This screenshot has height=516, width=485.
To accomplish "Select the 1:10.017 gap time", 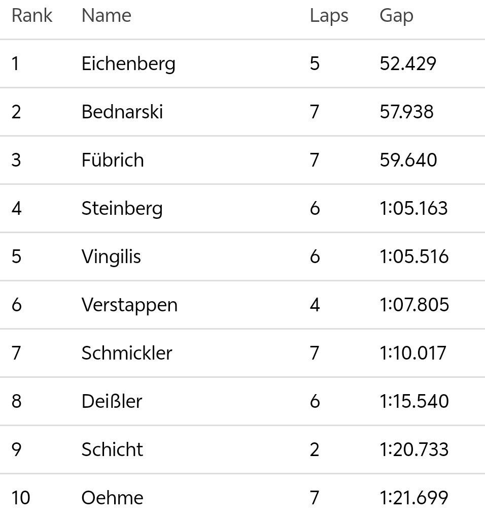I will tap(412, 353).
